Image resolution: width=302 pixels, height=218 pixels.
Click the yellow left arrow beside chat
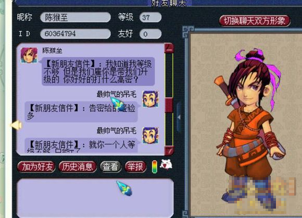tap(16, 125)
